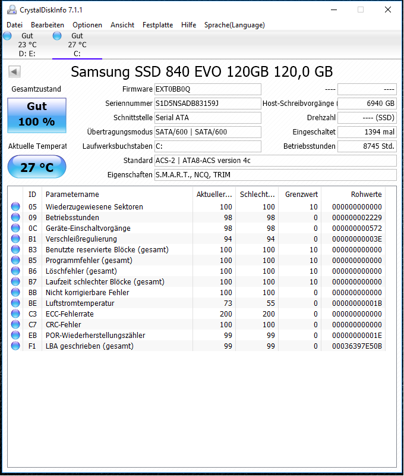Click the Parametername column header

point(117,195)
